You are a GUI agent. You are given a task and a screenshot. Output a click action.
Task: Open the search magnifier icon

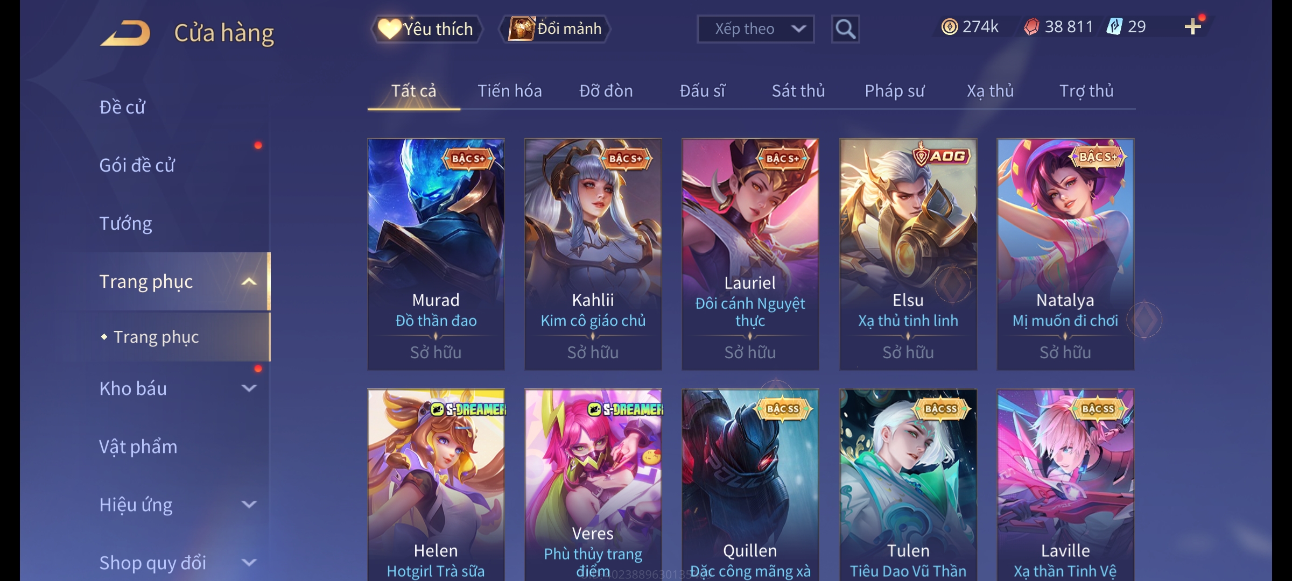pos(845,29)
